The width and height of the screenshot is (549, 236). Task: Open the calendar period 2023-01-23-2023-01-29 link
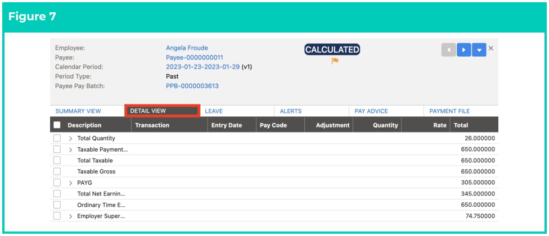click(x=202, y=67)
